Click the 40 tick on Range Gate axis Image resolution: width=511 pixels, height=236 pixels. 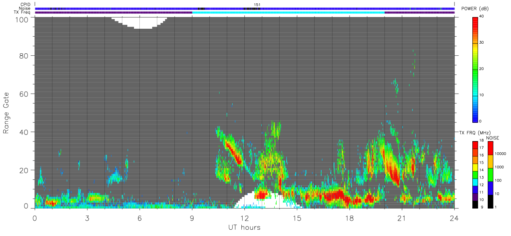pos(24,132)
